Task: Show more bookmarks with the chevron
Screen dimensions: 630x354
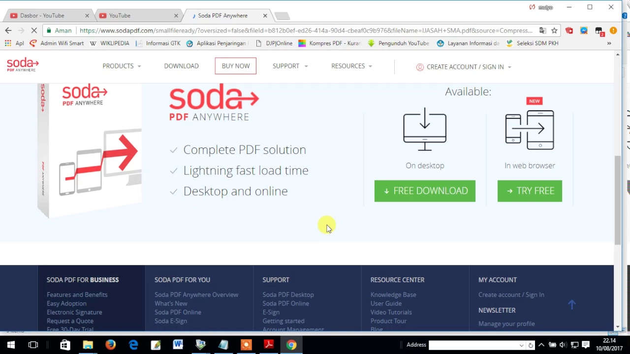Action: (x=609, y=43)
